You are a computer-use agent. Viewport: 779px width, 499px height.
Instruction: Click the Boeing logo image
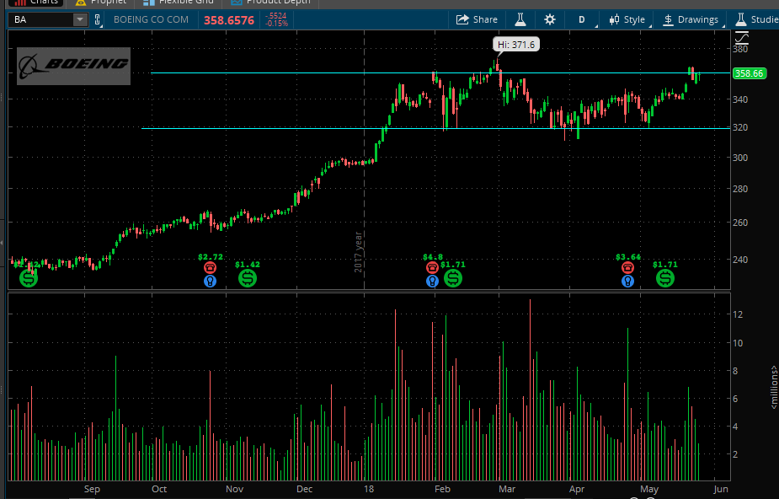click(x=73, y=66)
